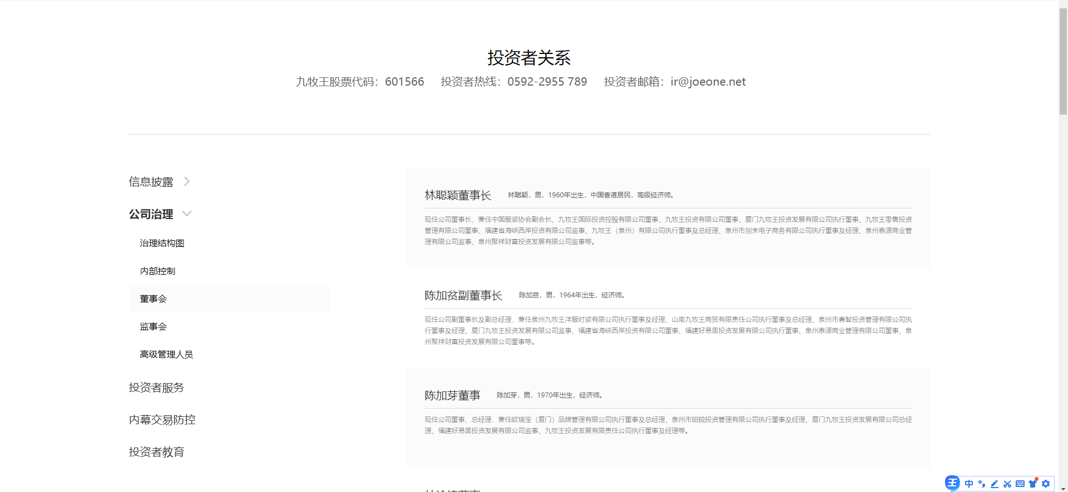
Task: Click the 投资者关系 page title
Action: coord(529,57)
